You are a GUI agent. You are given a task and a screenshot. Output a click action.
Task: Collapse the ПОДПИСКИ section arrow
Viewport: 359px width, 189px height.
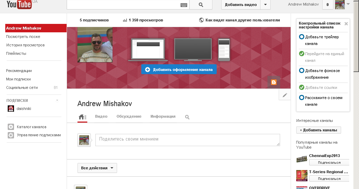(57, 100)
